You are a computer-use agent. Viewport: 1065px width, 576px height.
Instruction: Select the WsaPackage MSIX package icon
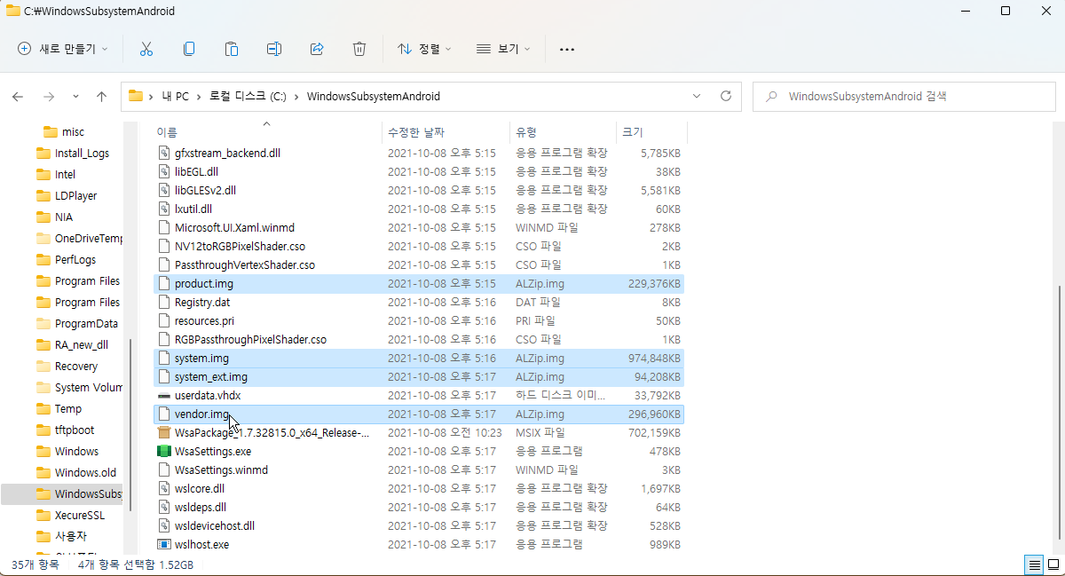[x=163, y=432]
